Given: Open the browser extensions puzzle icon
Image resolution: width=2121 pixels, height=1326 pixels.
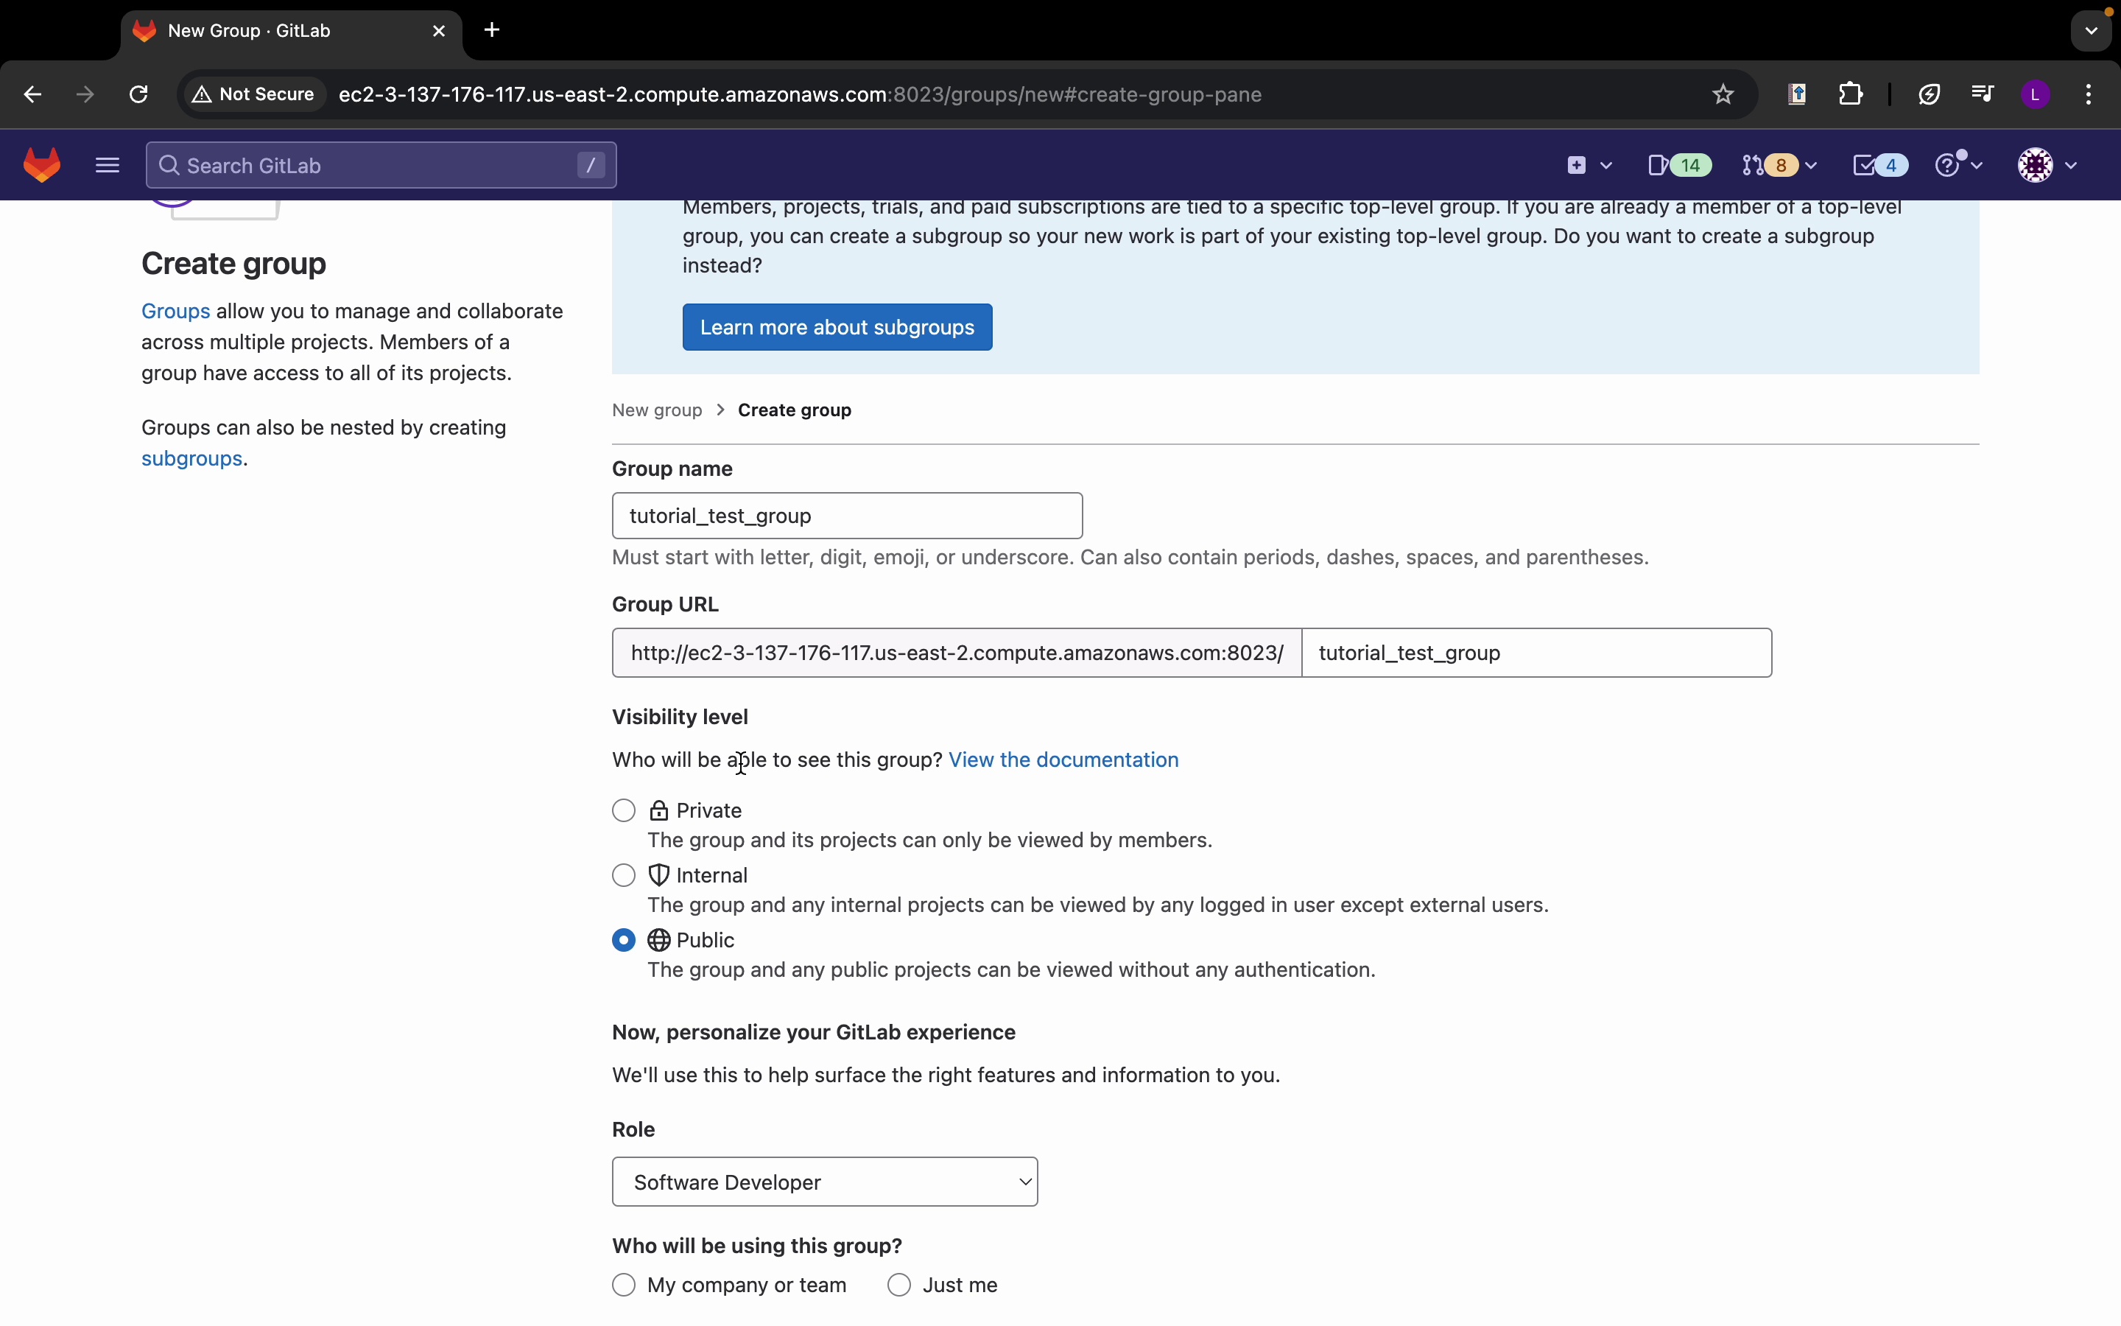Looking at the screenshot, I should 1851,95.
